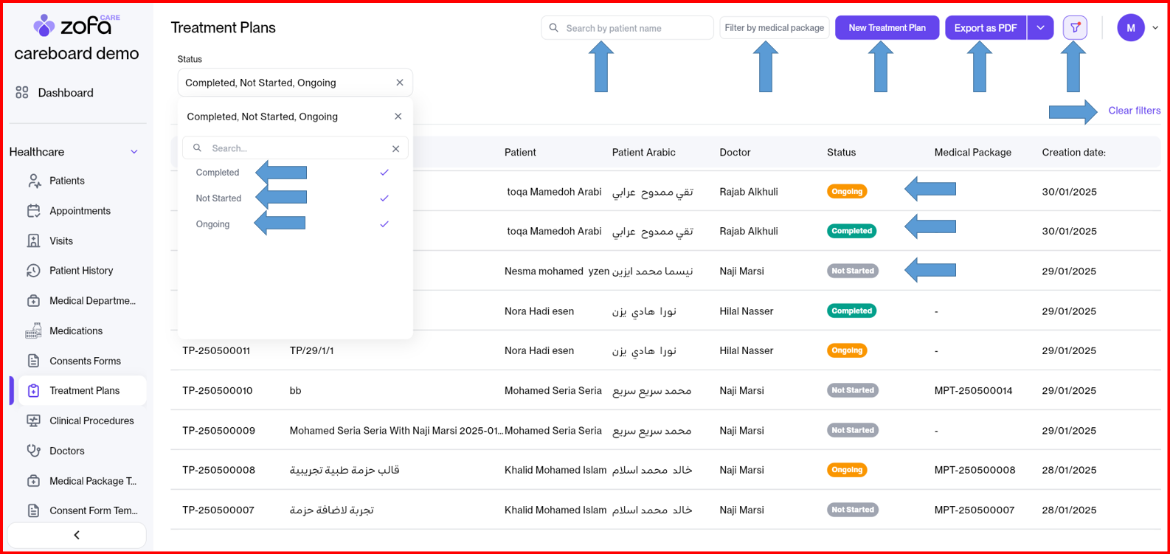The image size is (1170, 554).
Task: Collapse the Healthcare section chevron
Action: click(x=134, y=152)
